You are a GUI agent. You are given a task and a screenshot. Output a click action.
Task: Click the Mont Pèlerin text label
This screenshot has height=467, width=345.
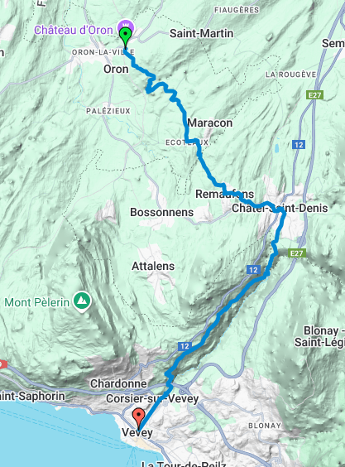37,302
